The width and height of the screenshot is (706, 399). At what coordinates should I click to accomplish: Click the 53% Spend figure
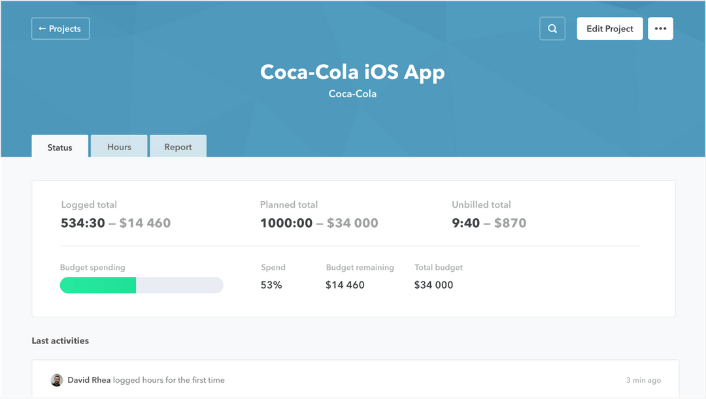point(271,285)
